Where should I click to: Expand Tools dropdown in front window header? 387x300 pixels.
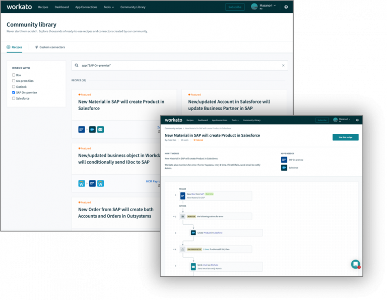235,120
